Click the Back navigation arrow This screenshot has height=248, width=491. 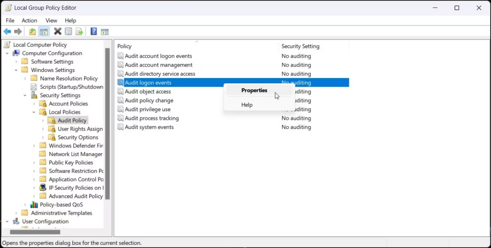click(7, 31)
